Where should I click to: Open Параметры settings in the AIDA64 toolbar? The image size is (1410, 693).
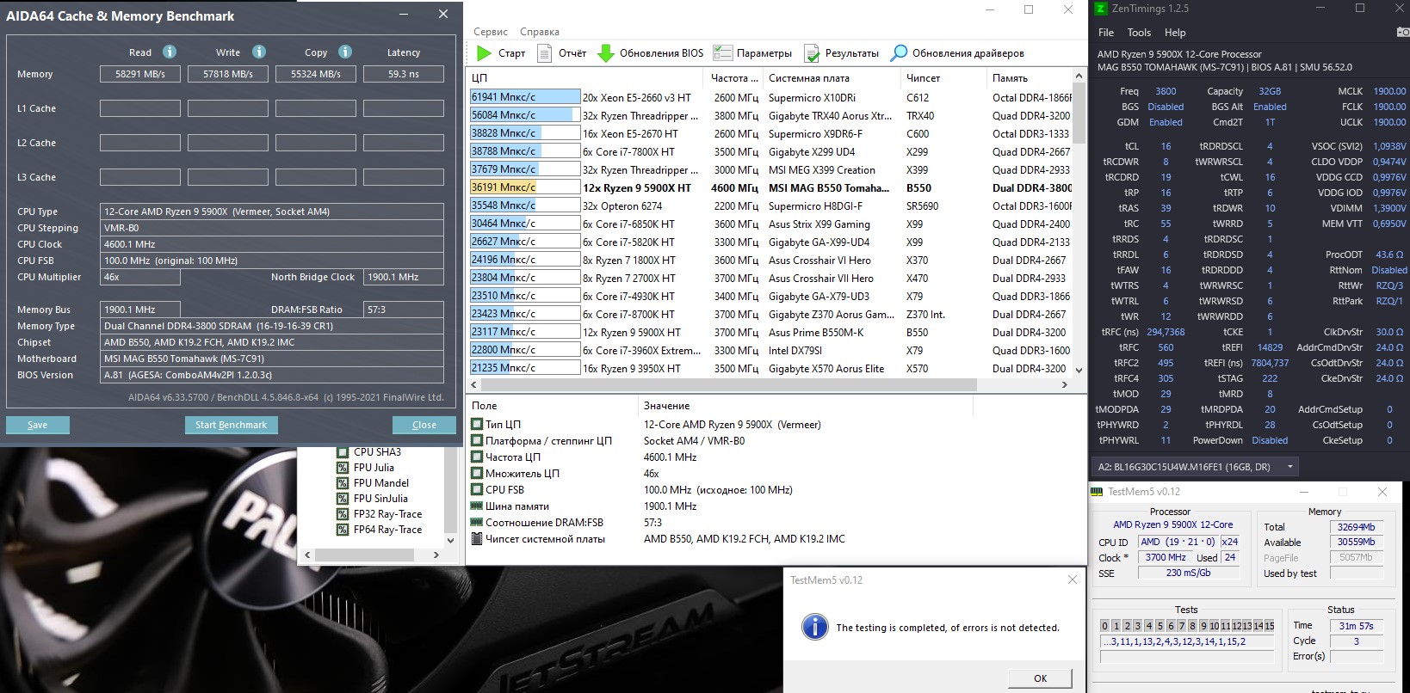[x=752, y=53]
